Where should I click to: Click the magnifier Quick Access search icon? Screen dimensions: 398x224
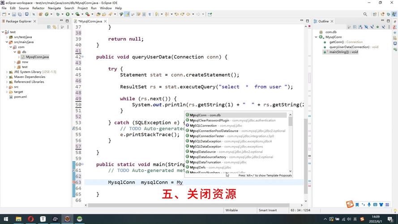365,14
